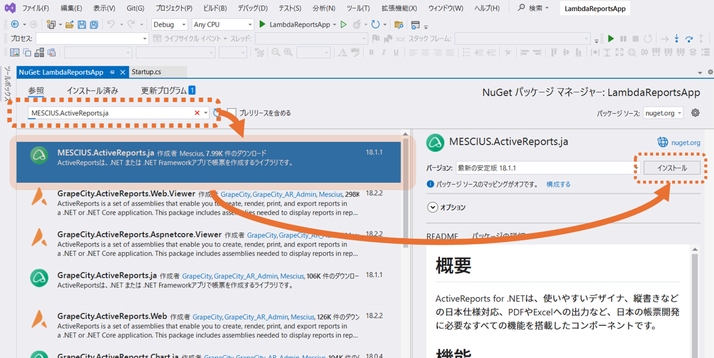Click the 構成する link
The image size is (714, 358).
pyautogui.click(x=558, y=184)
